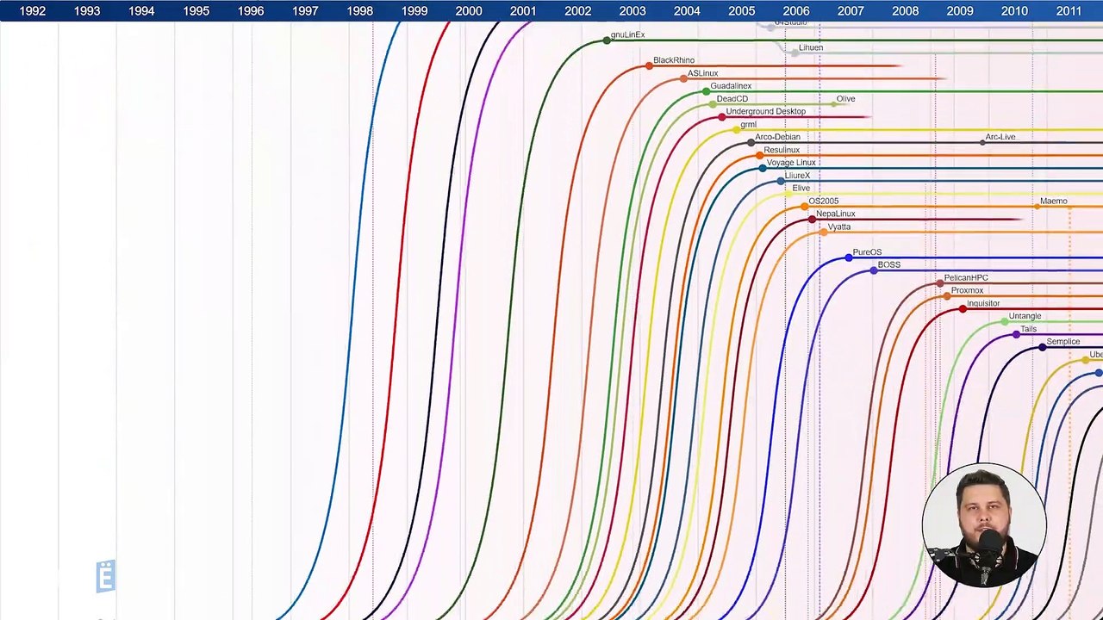
Task: Select the Tails purple marker
Action: pos(1016,334)
